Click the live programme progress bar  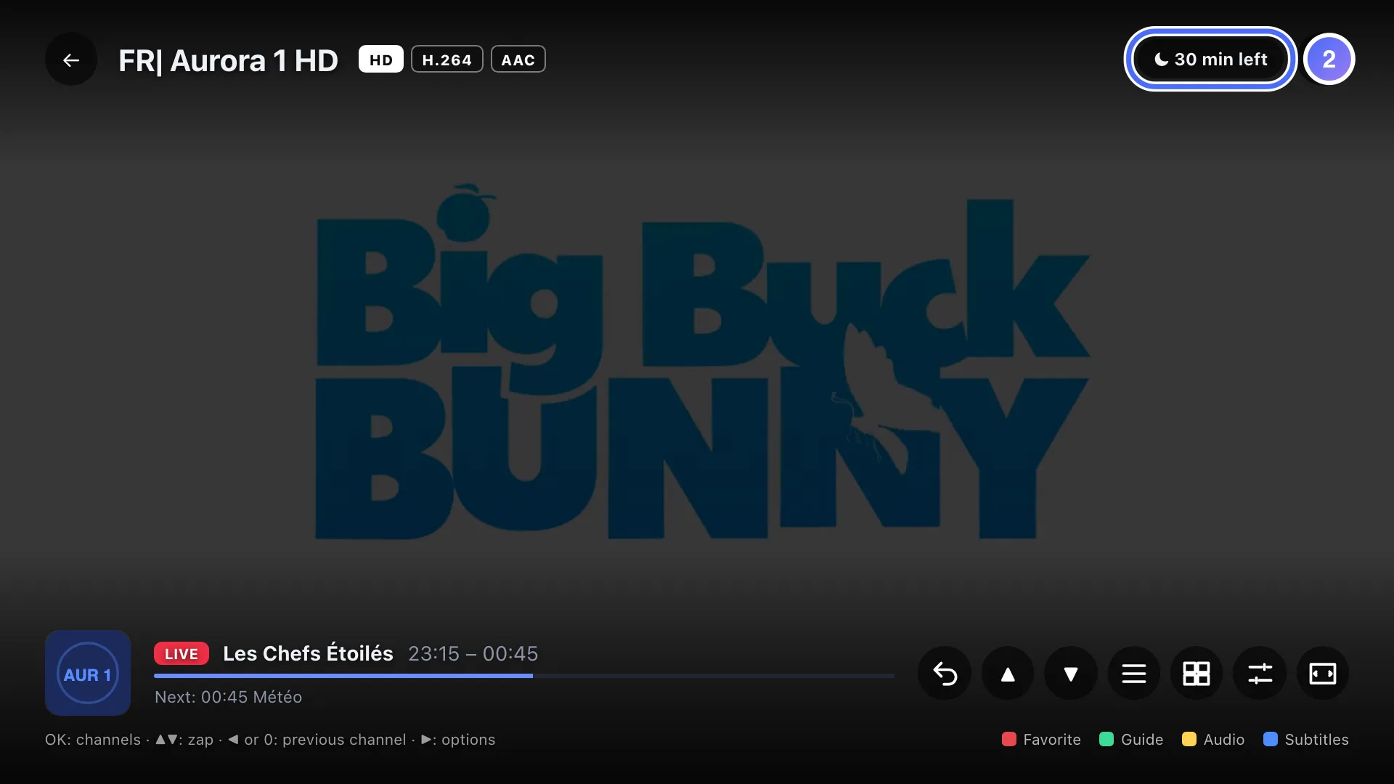524,676
